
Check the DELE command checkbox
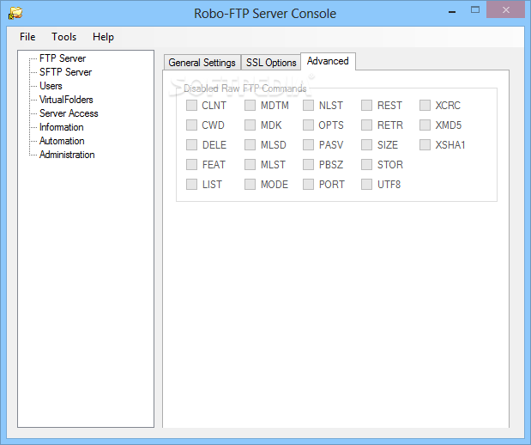coord(191,145)
